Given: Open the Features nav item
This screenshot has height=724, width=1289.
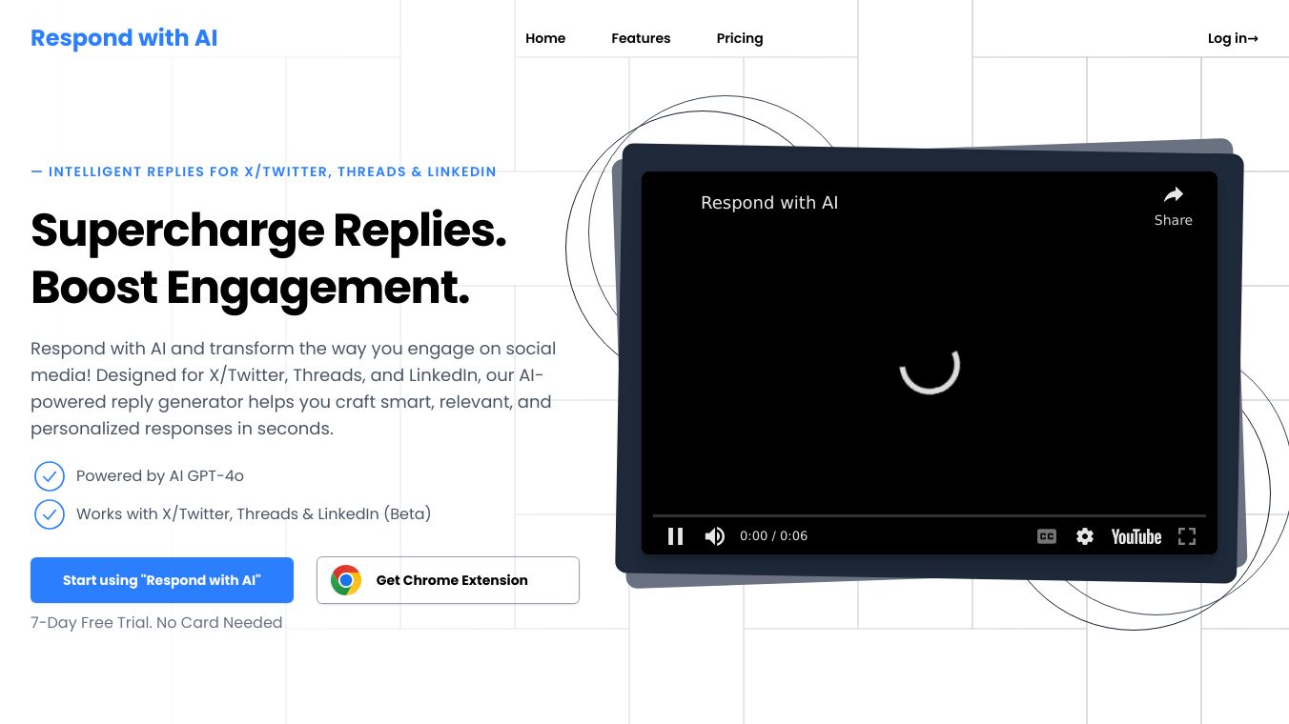Looking at the screenshot, I should pos(641,38).
